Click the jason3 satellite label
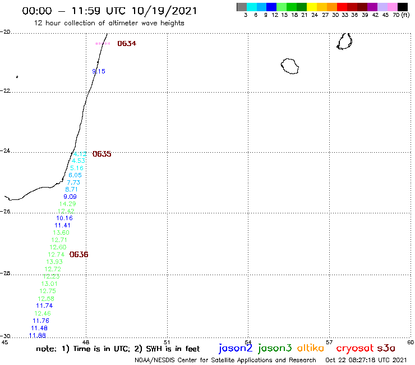This screenshot has height=365, width=415. point(275,348)
